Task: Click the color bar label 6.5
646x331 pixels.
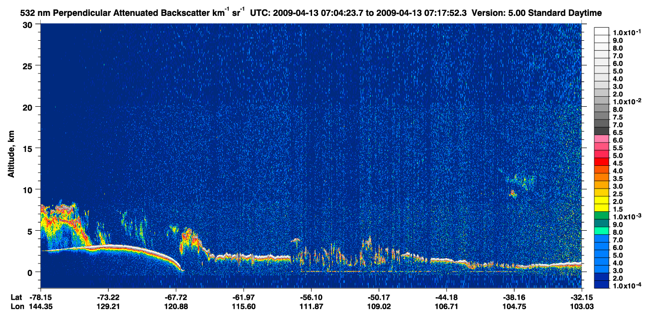Action: [x=618, y=132]
